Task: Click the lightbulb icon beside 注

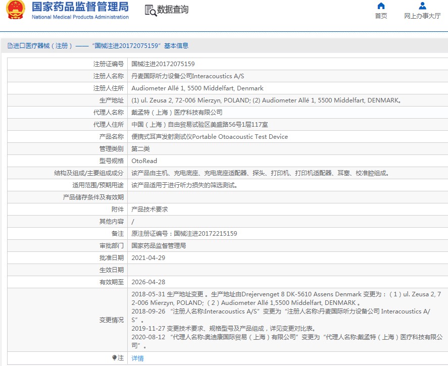Action: [x=114, y=358]
